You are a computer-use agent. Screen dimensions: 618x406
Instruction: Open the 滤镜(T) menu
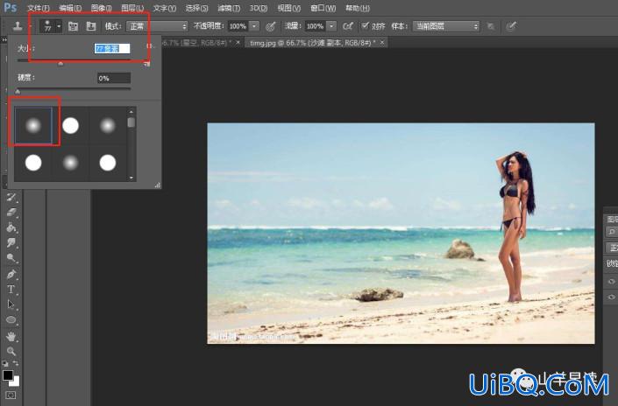point(228,8)
